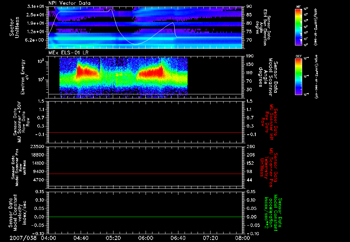Click the "23500" scanner position tick label
Screen dimensions: 350x242
(37, 146)
